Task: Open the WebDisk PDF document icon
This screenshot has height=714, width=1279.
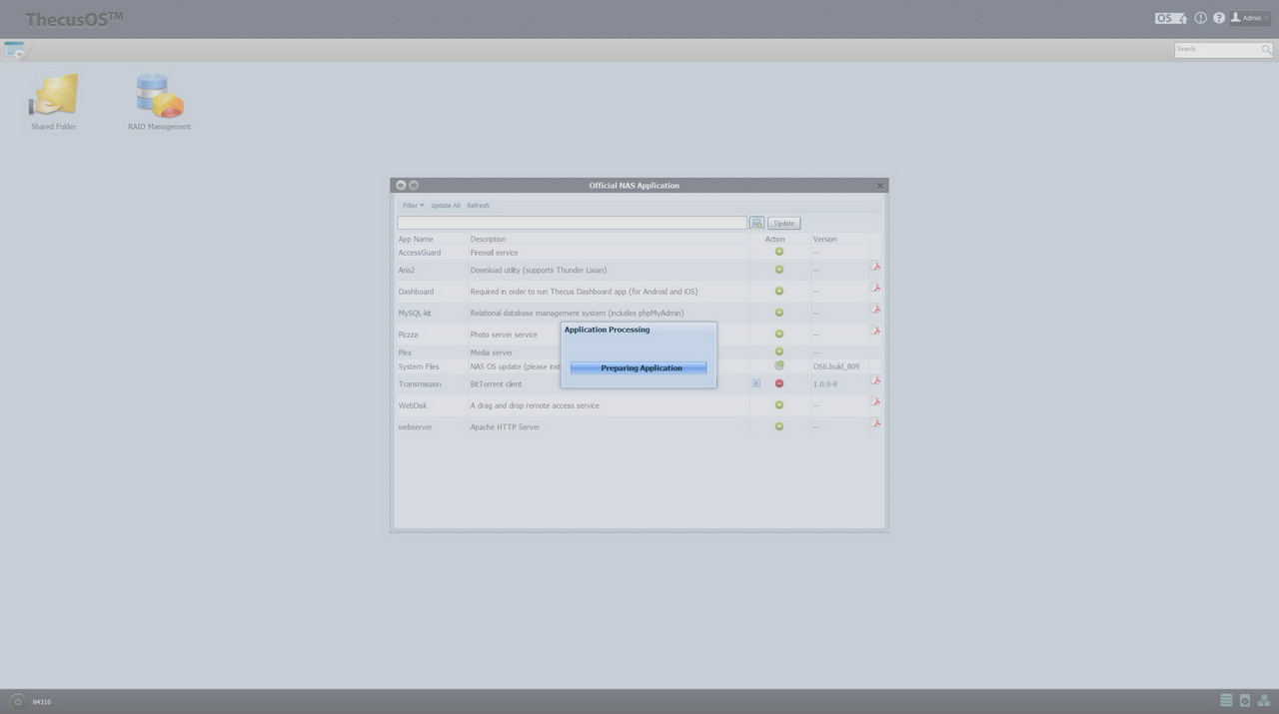Action: click(x=875, y=401)
